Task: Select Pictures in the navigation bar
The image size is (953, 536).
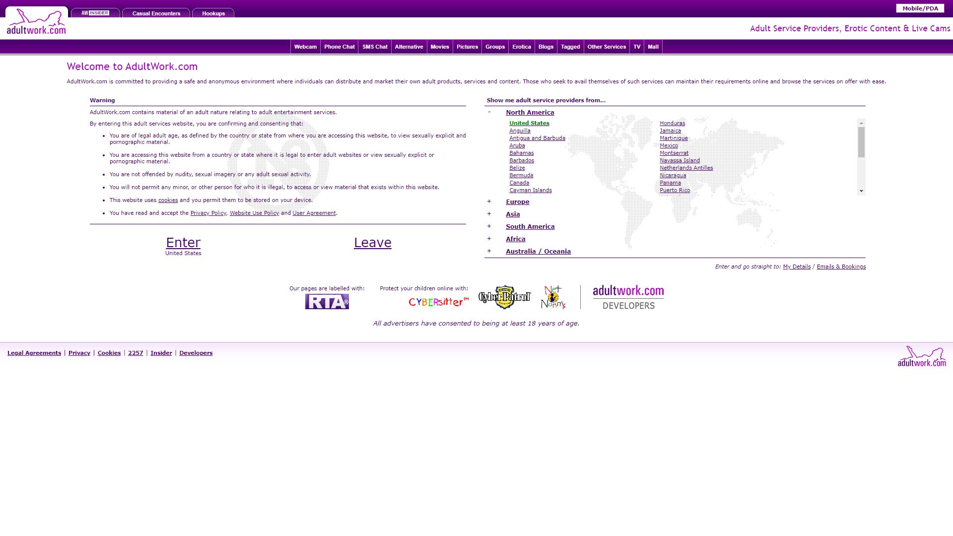Action: coord(467,47)
